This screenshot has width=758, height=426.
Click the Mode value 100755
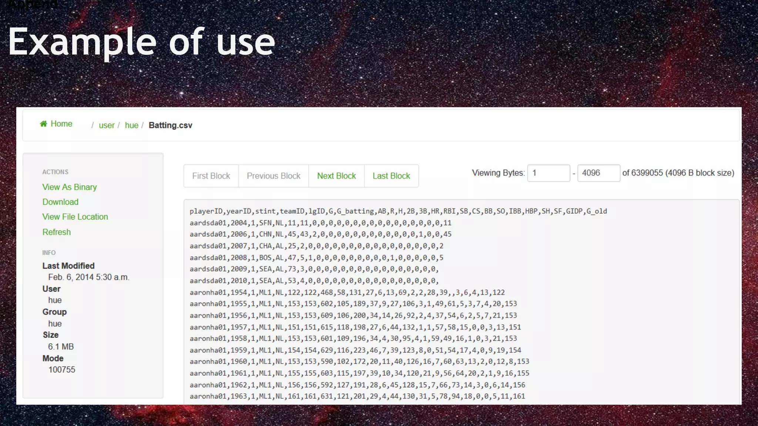point(62,370)
